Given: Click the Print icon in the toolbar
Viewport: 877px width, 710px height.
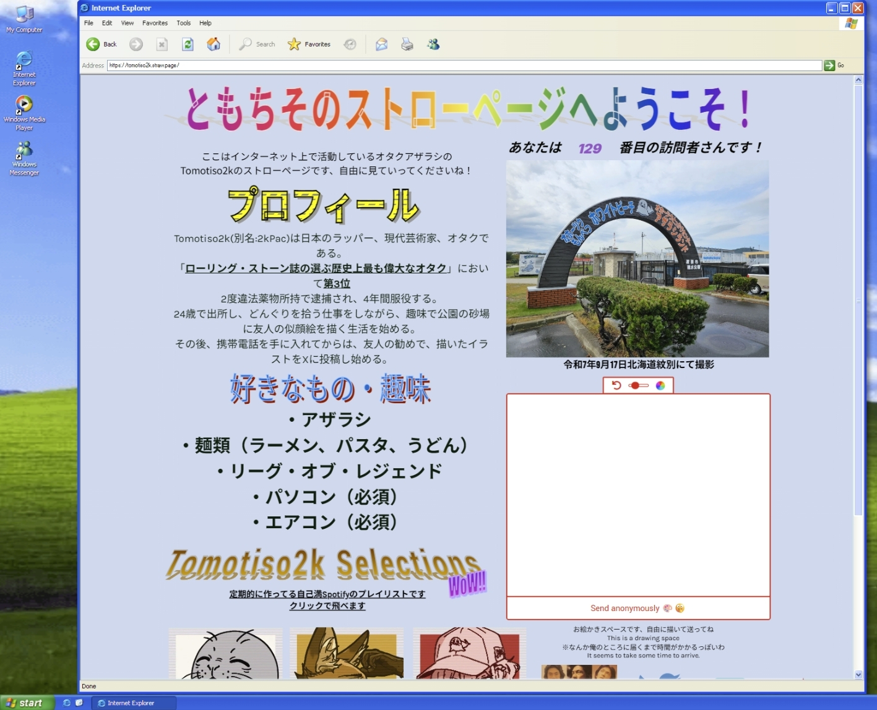Looking at the screenshot, I should point(407,44).
